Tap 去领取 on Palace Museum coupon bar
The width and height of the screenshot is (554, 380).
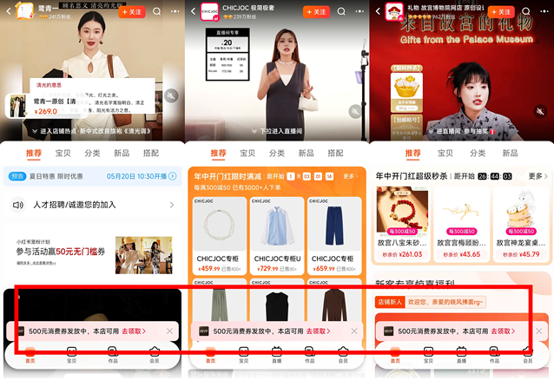[x=503, y=331]
